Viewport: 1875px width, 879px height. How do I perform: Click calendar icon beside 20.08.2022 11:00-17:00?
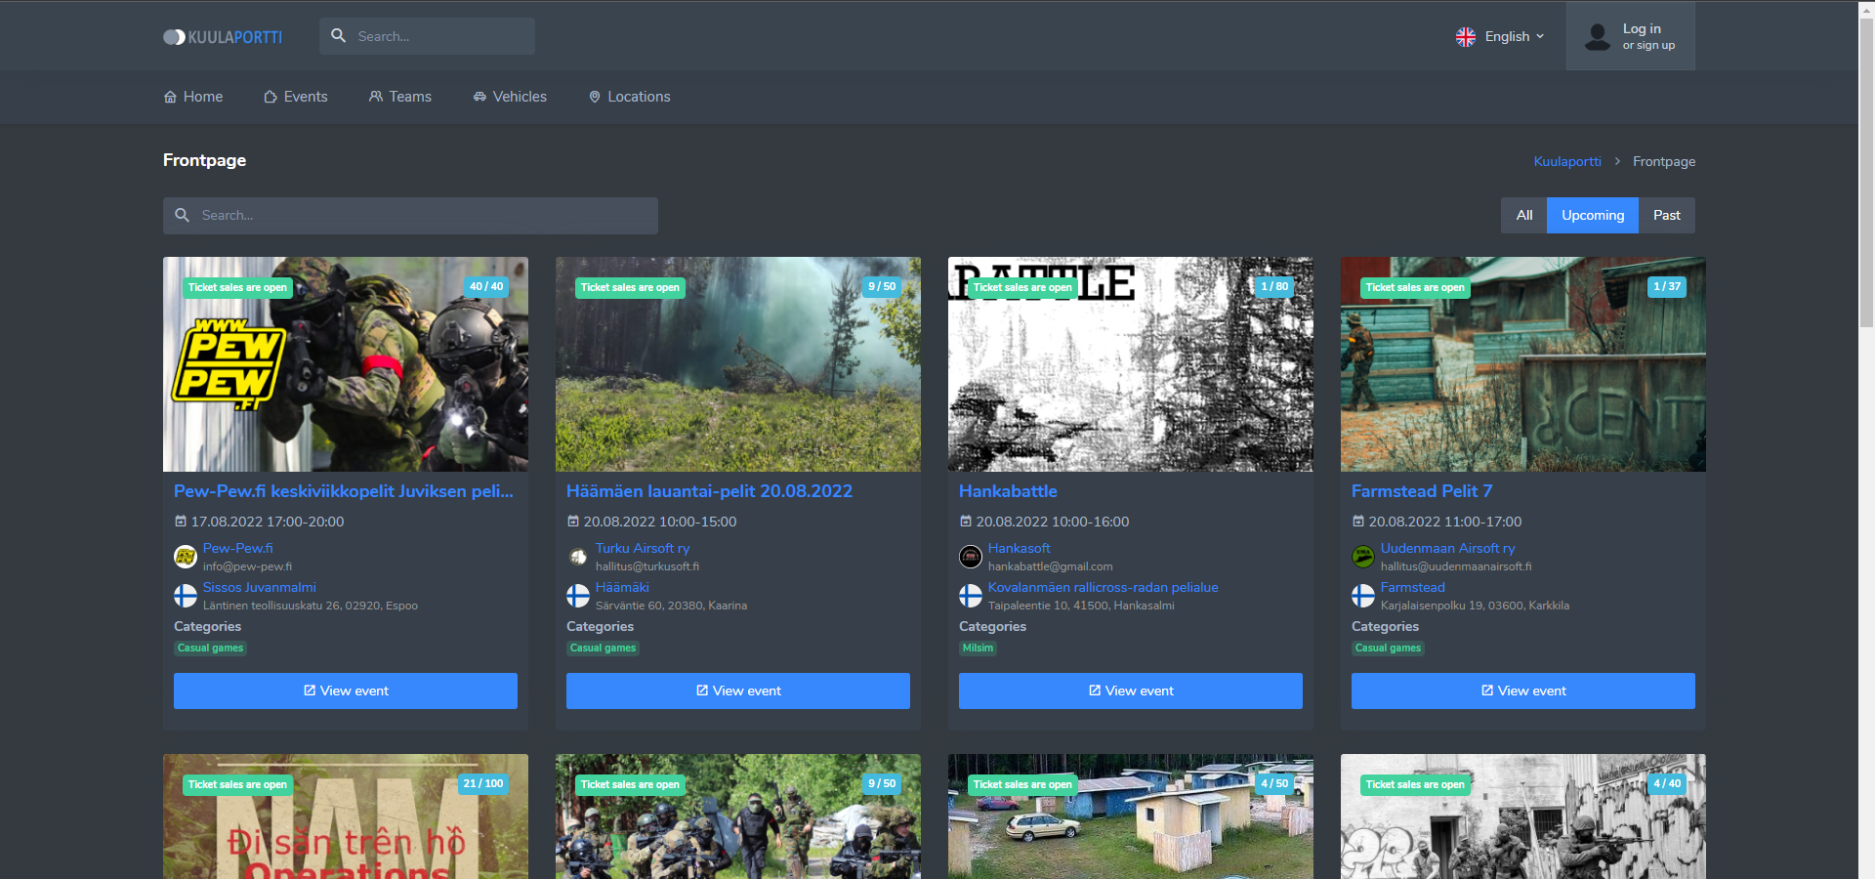[x=1357, y=522]
